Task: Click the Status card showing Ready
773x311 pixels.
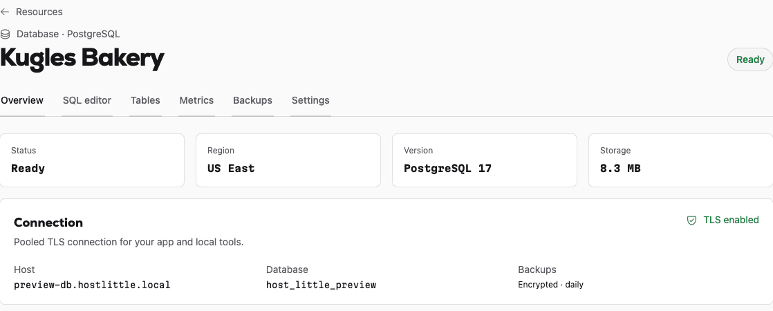Action: click(92, 160)
